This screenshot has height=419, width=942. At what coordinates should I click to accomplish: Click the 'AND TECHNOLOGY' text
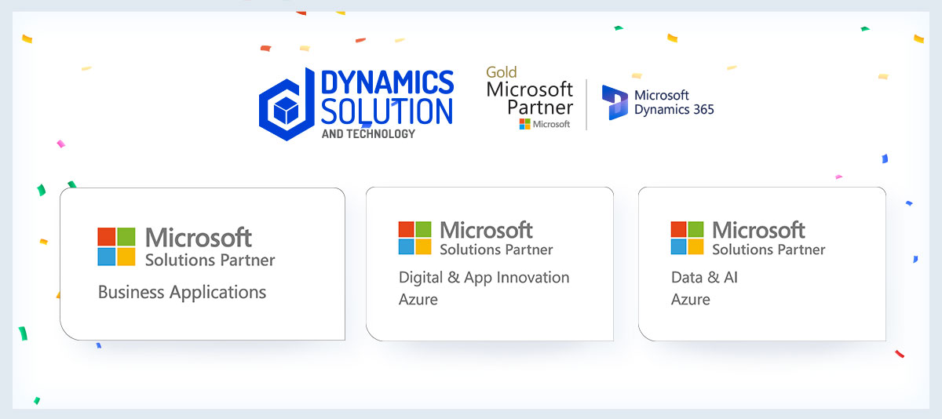tap(368, 133)
